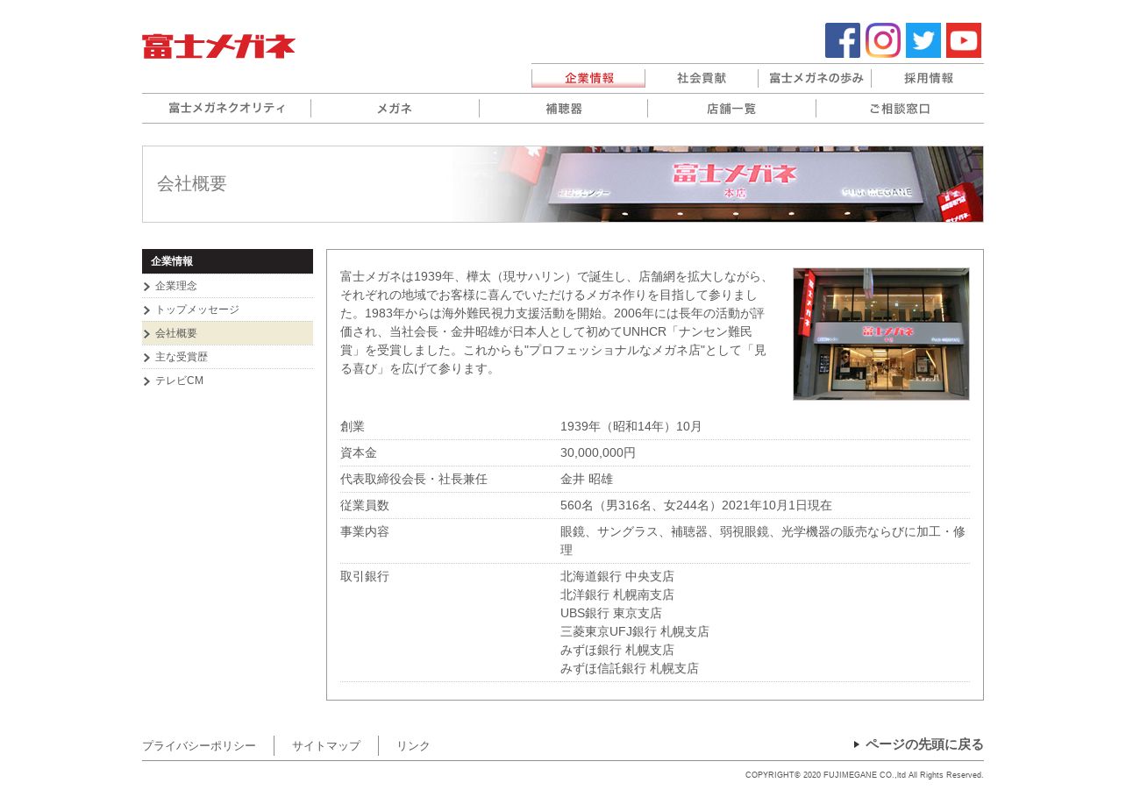Screen dimensions: 1126x790
Task: Open the YouTube channel icon
Action: click(x=963, y=40)
